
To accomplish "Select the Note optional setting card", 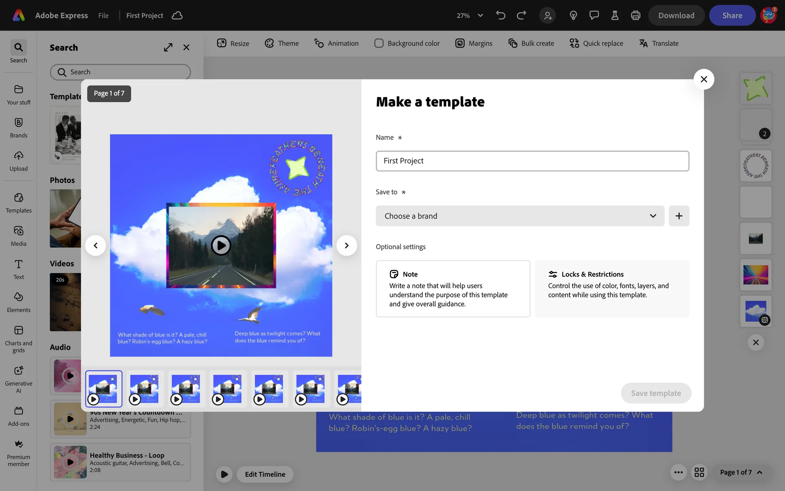I will click(x=453, y=288).
